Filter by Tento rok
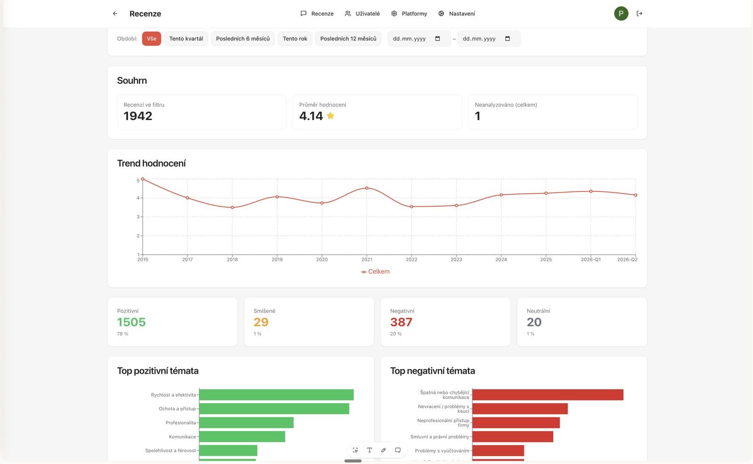The image size is (753, 464). coord(295,39)
